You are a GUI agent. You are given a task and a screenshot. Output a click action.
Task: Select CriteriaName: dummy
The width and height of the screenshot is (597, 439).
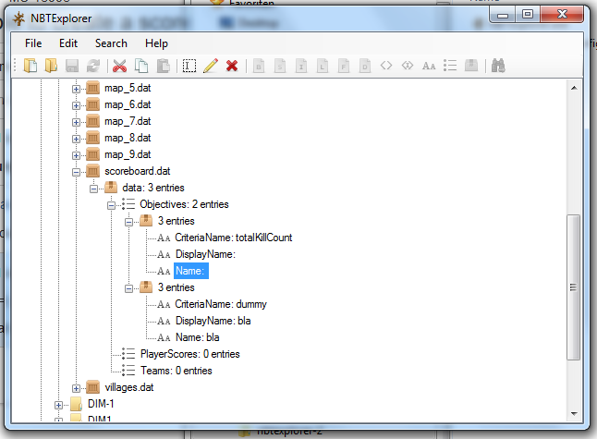click(221, 304)
